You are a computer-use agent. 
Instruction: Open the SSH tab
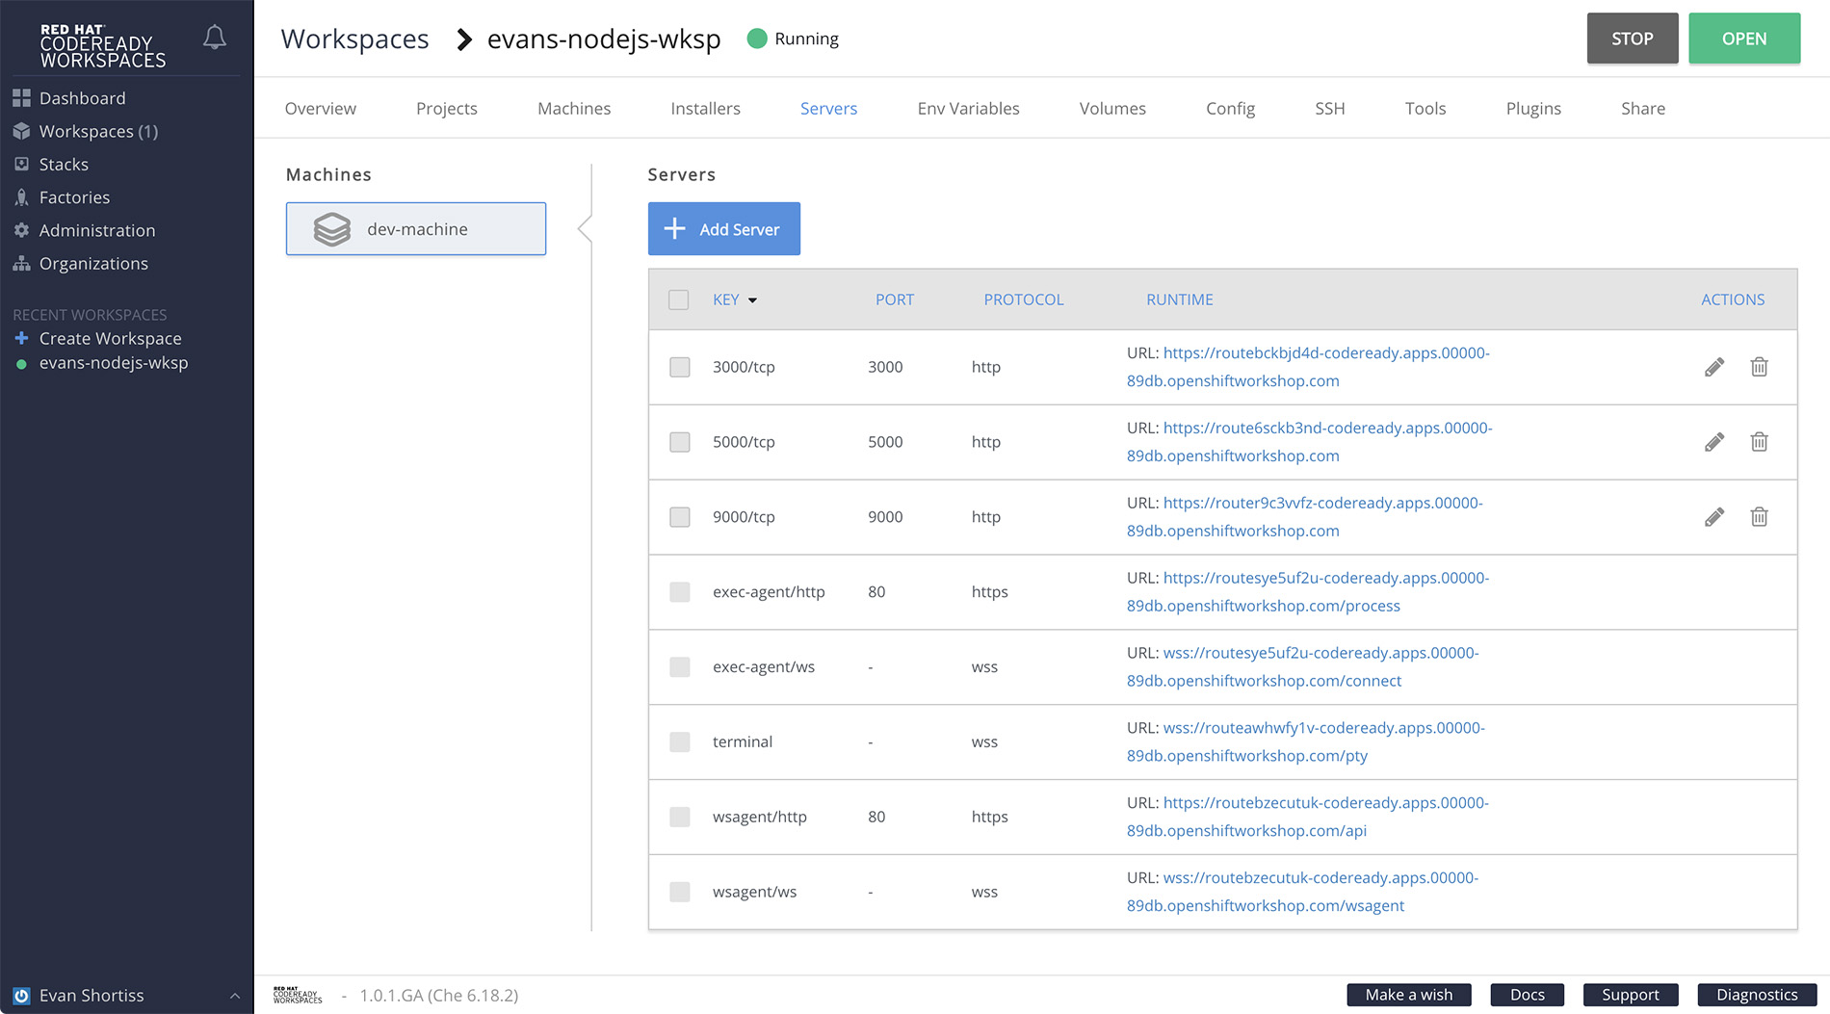tap(1330, 109)
